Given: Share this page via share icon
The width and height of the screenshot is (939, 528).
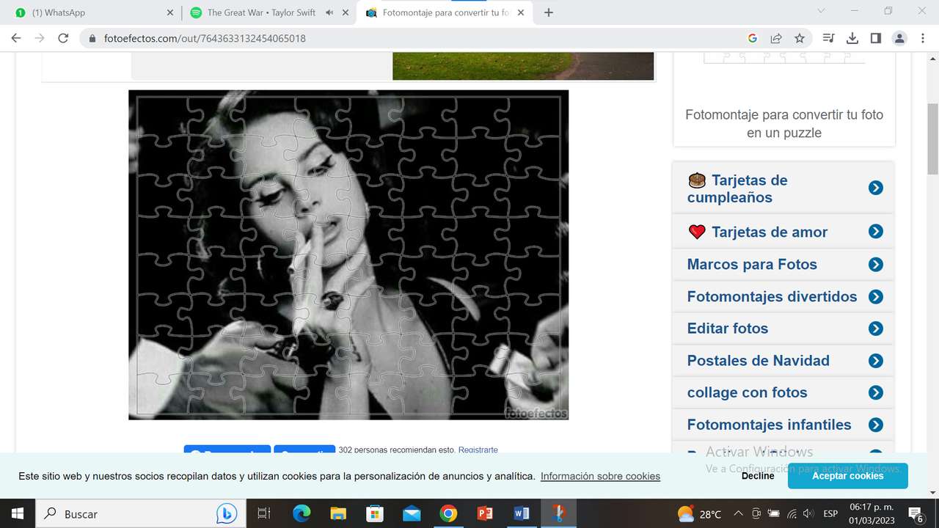Looking at the screenshot, I should click(x=775, y=38).
